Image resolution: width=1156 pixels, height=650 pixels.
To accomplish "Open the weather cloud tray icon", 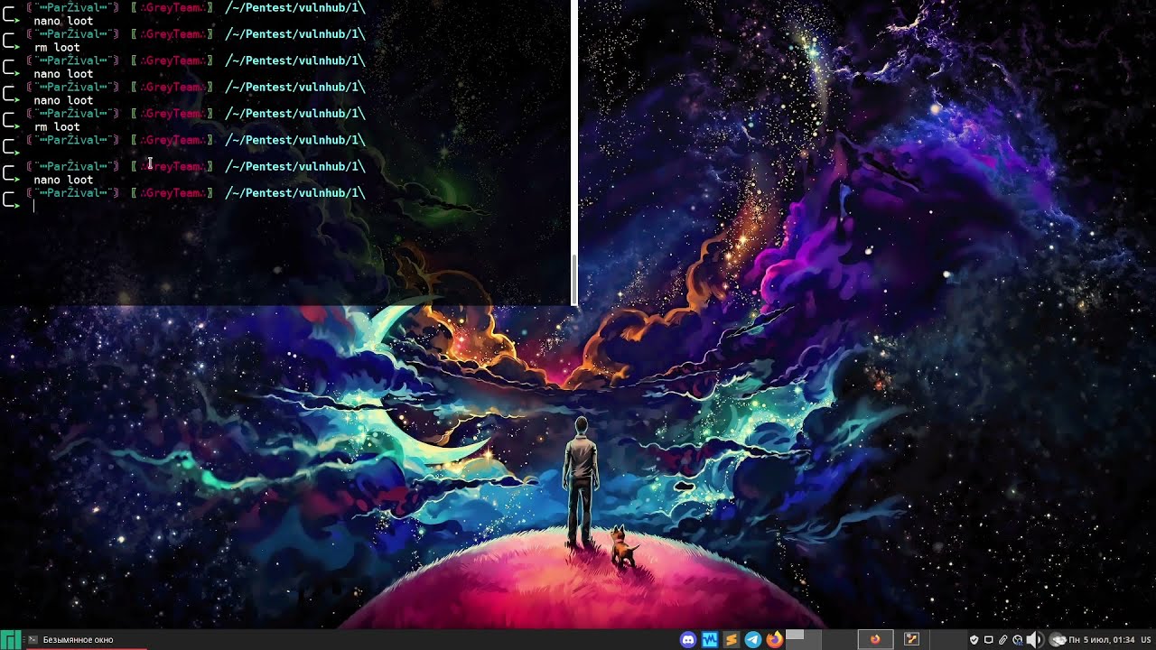I will point(1058,640).
